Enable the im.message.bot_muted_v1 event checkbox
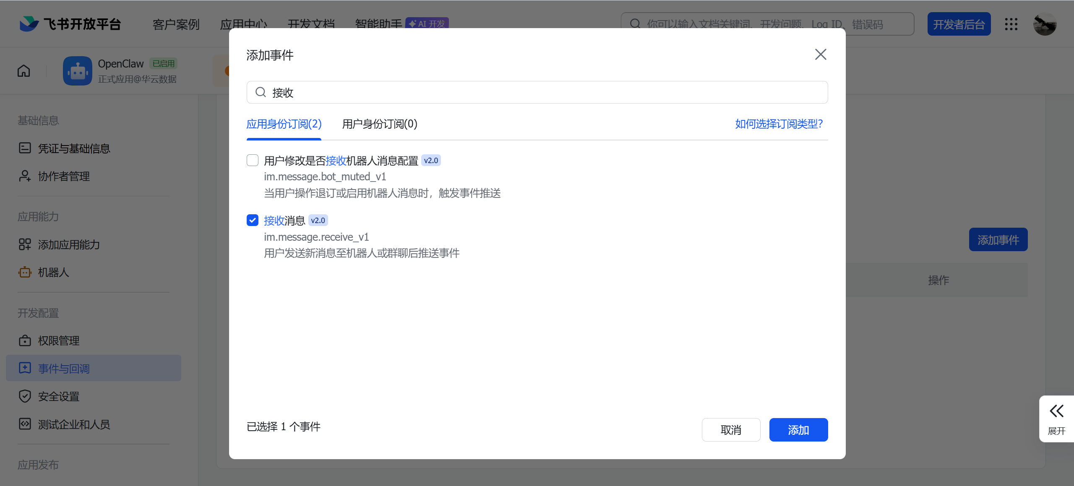Screen dimensions: 1074x486 coord(252,160)
